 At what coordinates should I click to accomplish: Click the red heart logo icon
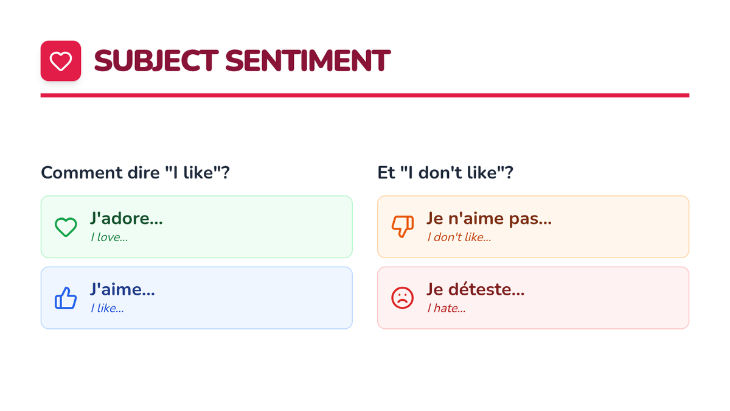pos(61,61)
